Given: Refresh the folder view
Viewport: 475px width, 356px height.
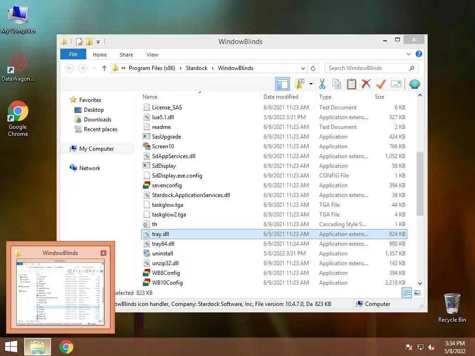Looking at the screenshot, I should pyautogui.click(x=313, y=68).
